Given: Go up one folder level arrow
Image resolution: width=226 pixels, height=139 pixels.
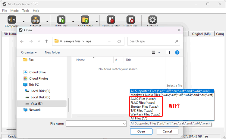Looking at the screenshot, I should (x=46, y=41).
